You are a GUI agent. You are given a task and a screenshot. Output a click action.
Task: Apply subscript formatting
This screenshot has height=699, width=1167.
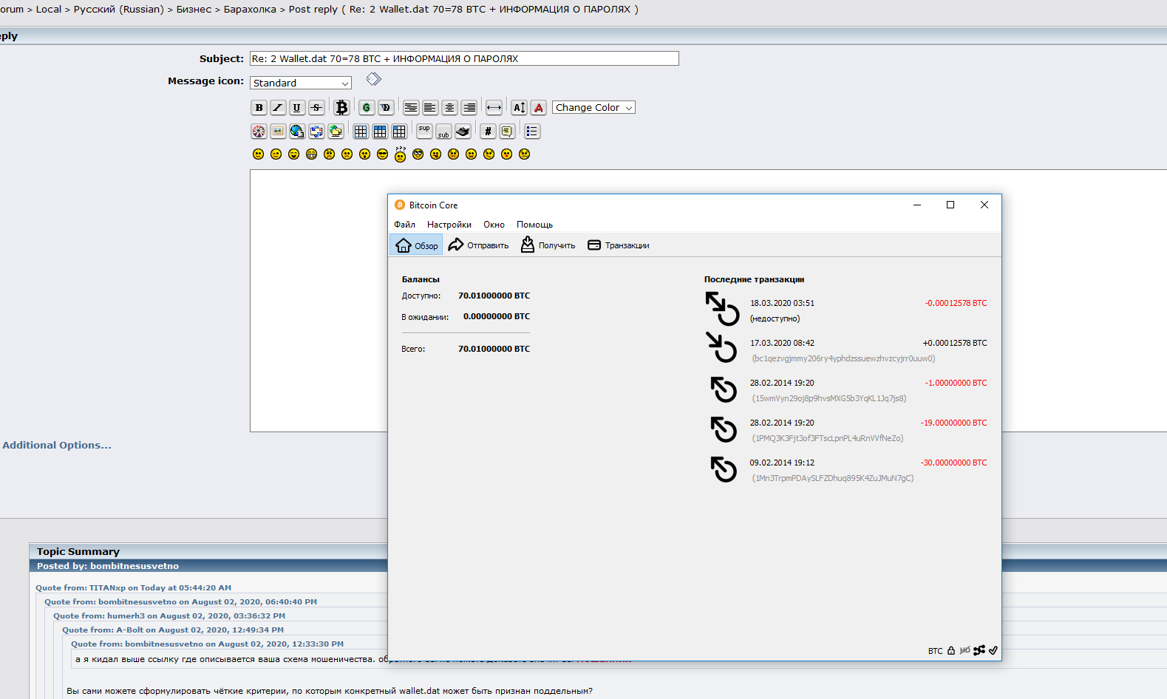(x=443, y=132)
